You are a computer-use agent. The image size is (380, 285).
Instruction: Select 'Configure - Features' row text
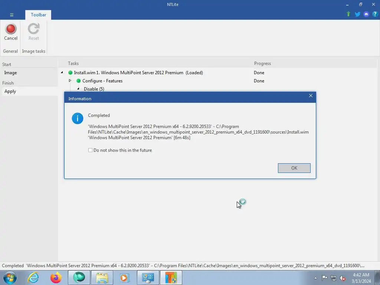[x=102, y=81]
